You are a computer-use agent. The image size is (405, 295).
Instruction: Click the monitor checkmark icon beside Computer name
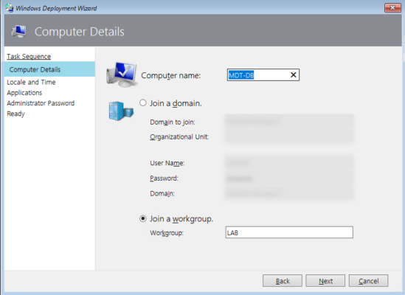122,74
